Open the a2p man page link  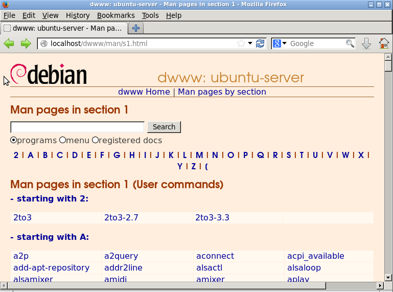tap(21, 256)
